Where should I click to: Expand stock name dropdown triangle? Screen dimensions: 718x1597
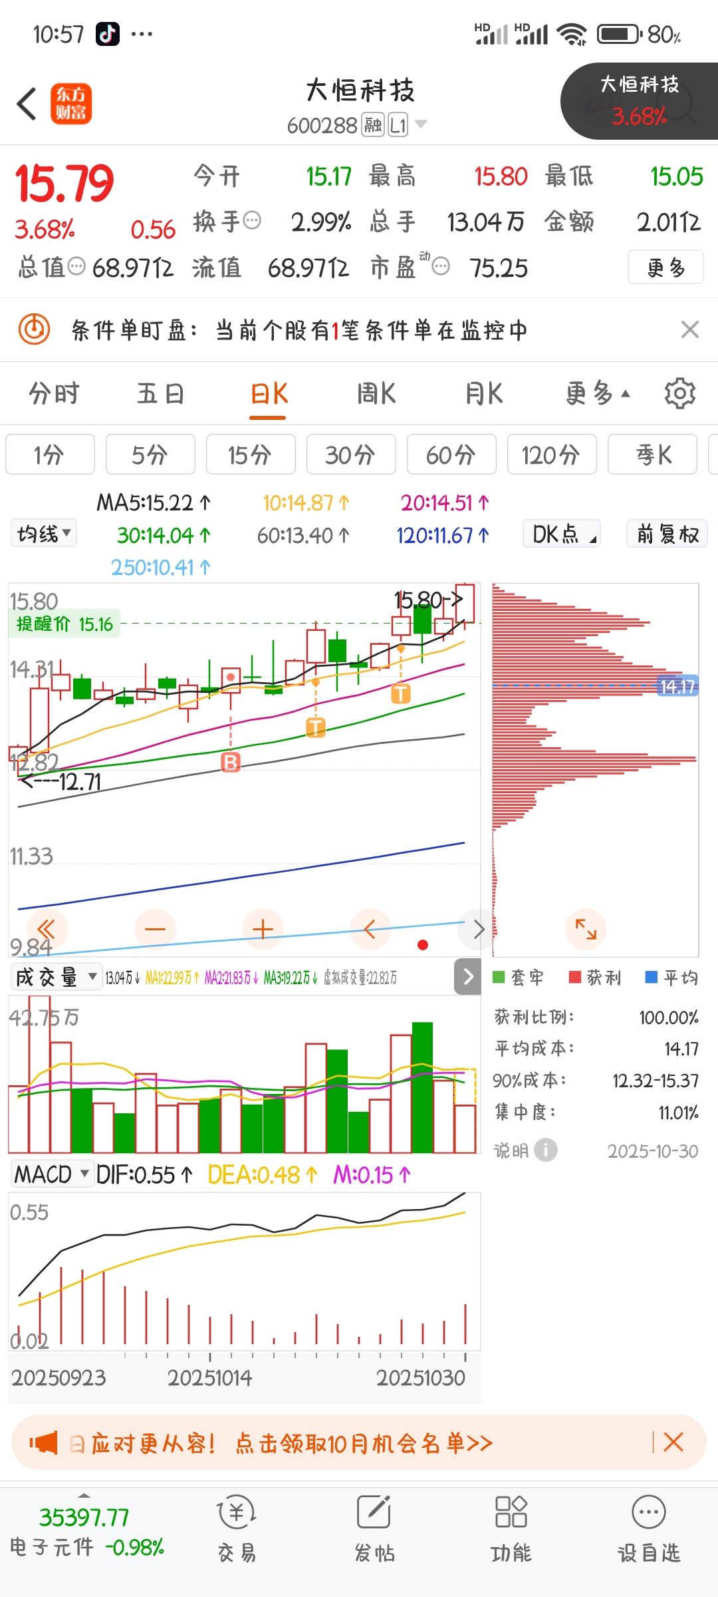click(421, 124)
